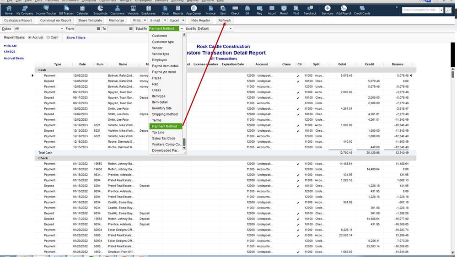The image size is (457, 257).
Task: Click in the From date field
Action: click(x=86, y=28)
